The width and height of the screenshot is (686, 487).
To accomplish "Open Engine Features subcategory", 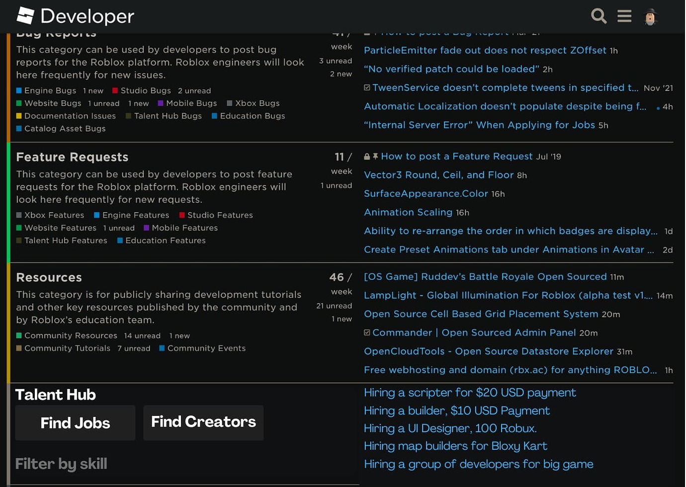I will pyautogui.click(x=132, y=215).
